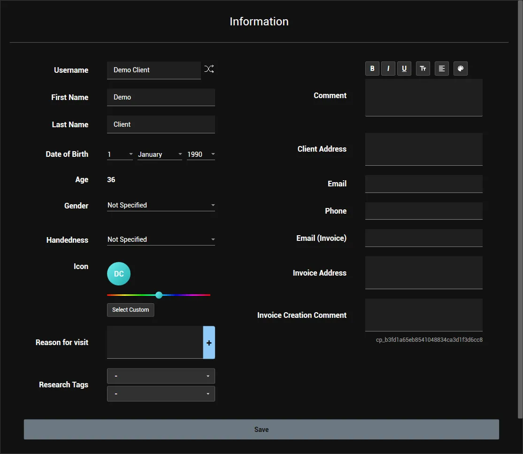Focus the Username input field
This screenshot has height=454, width=523.
(x=154, y=70)
